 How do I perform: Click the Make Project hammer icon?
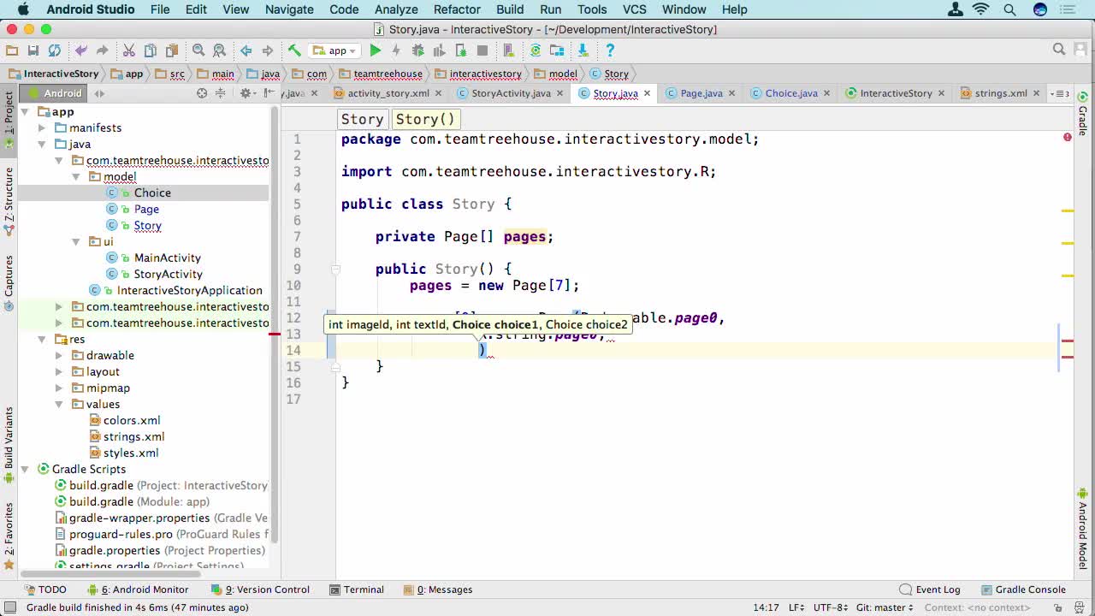point(294,50)
